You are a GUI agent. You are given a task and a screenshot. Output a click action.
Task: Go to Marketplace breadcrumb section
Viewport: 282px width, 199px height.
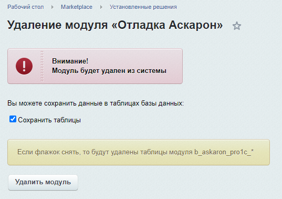pos(77,7)
